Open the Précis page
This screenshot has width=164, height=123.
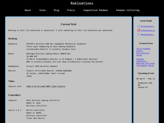[71, 10]
